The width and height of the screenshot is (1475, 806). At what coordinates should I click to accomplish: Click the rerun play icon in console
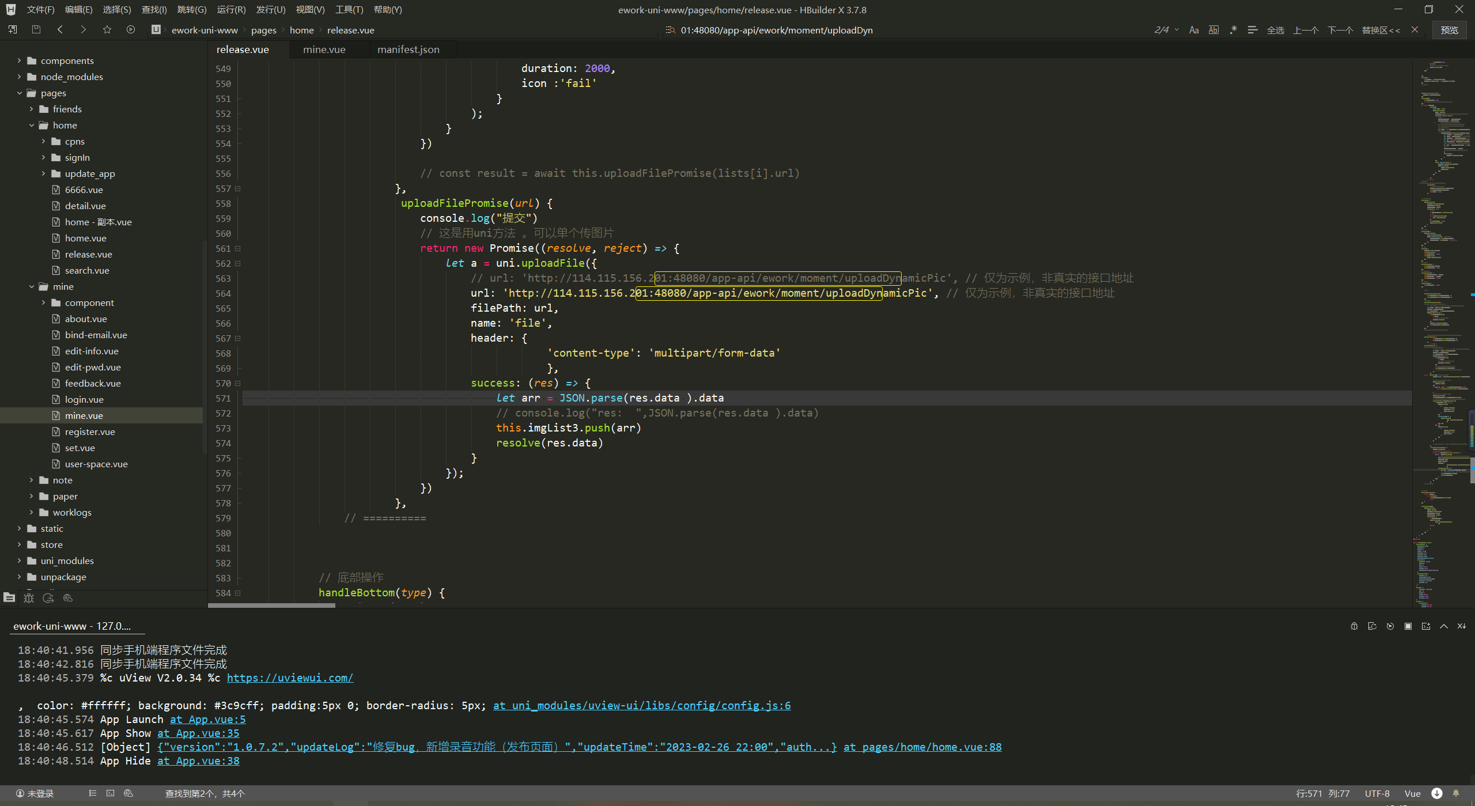point(1390,626)
